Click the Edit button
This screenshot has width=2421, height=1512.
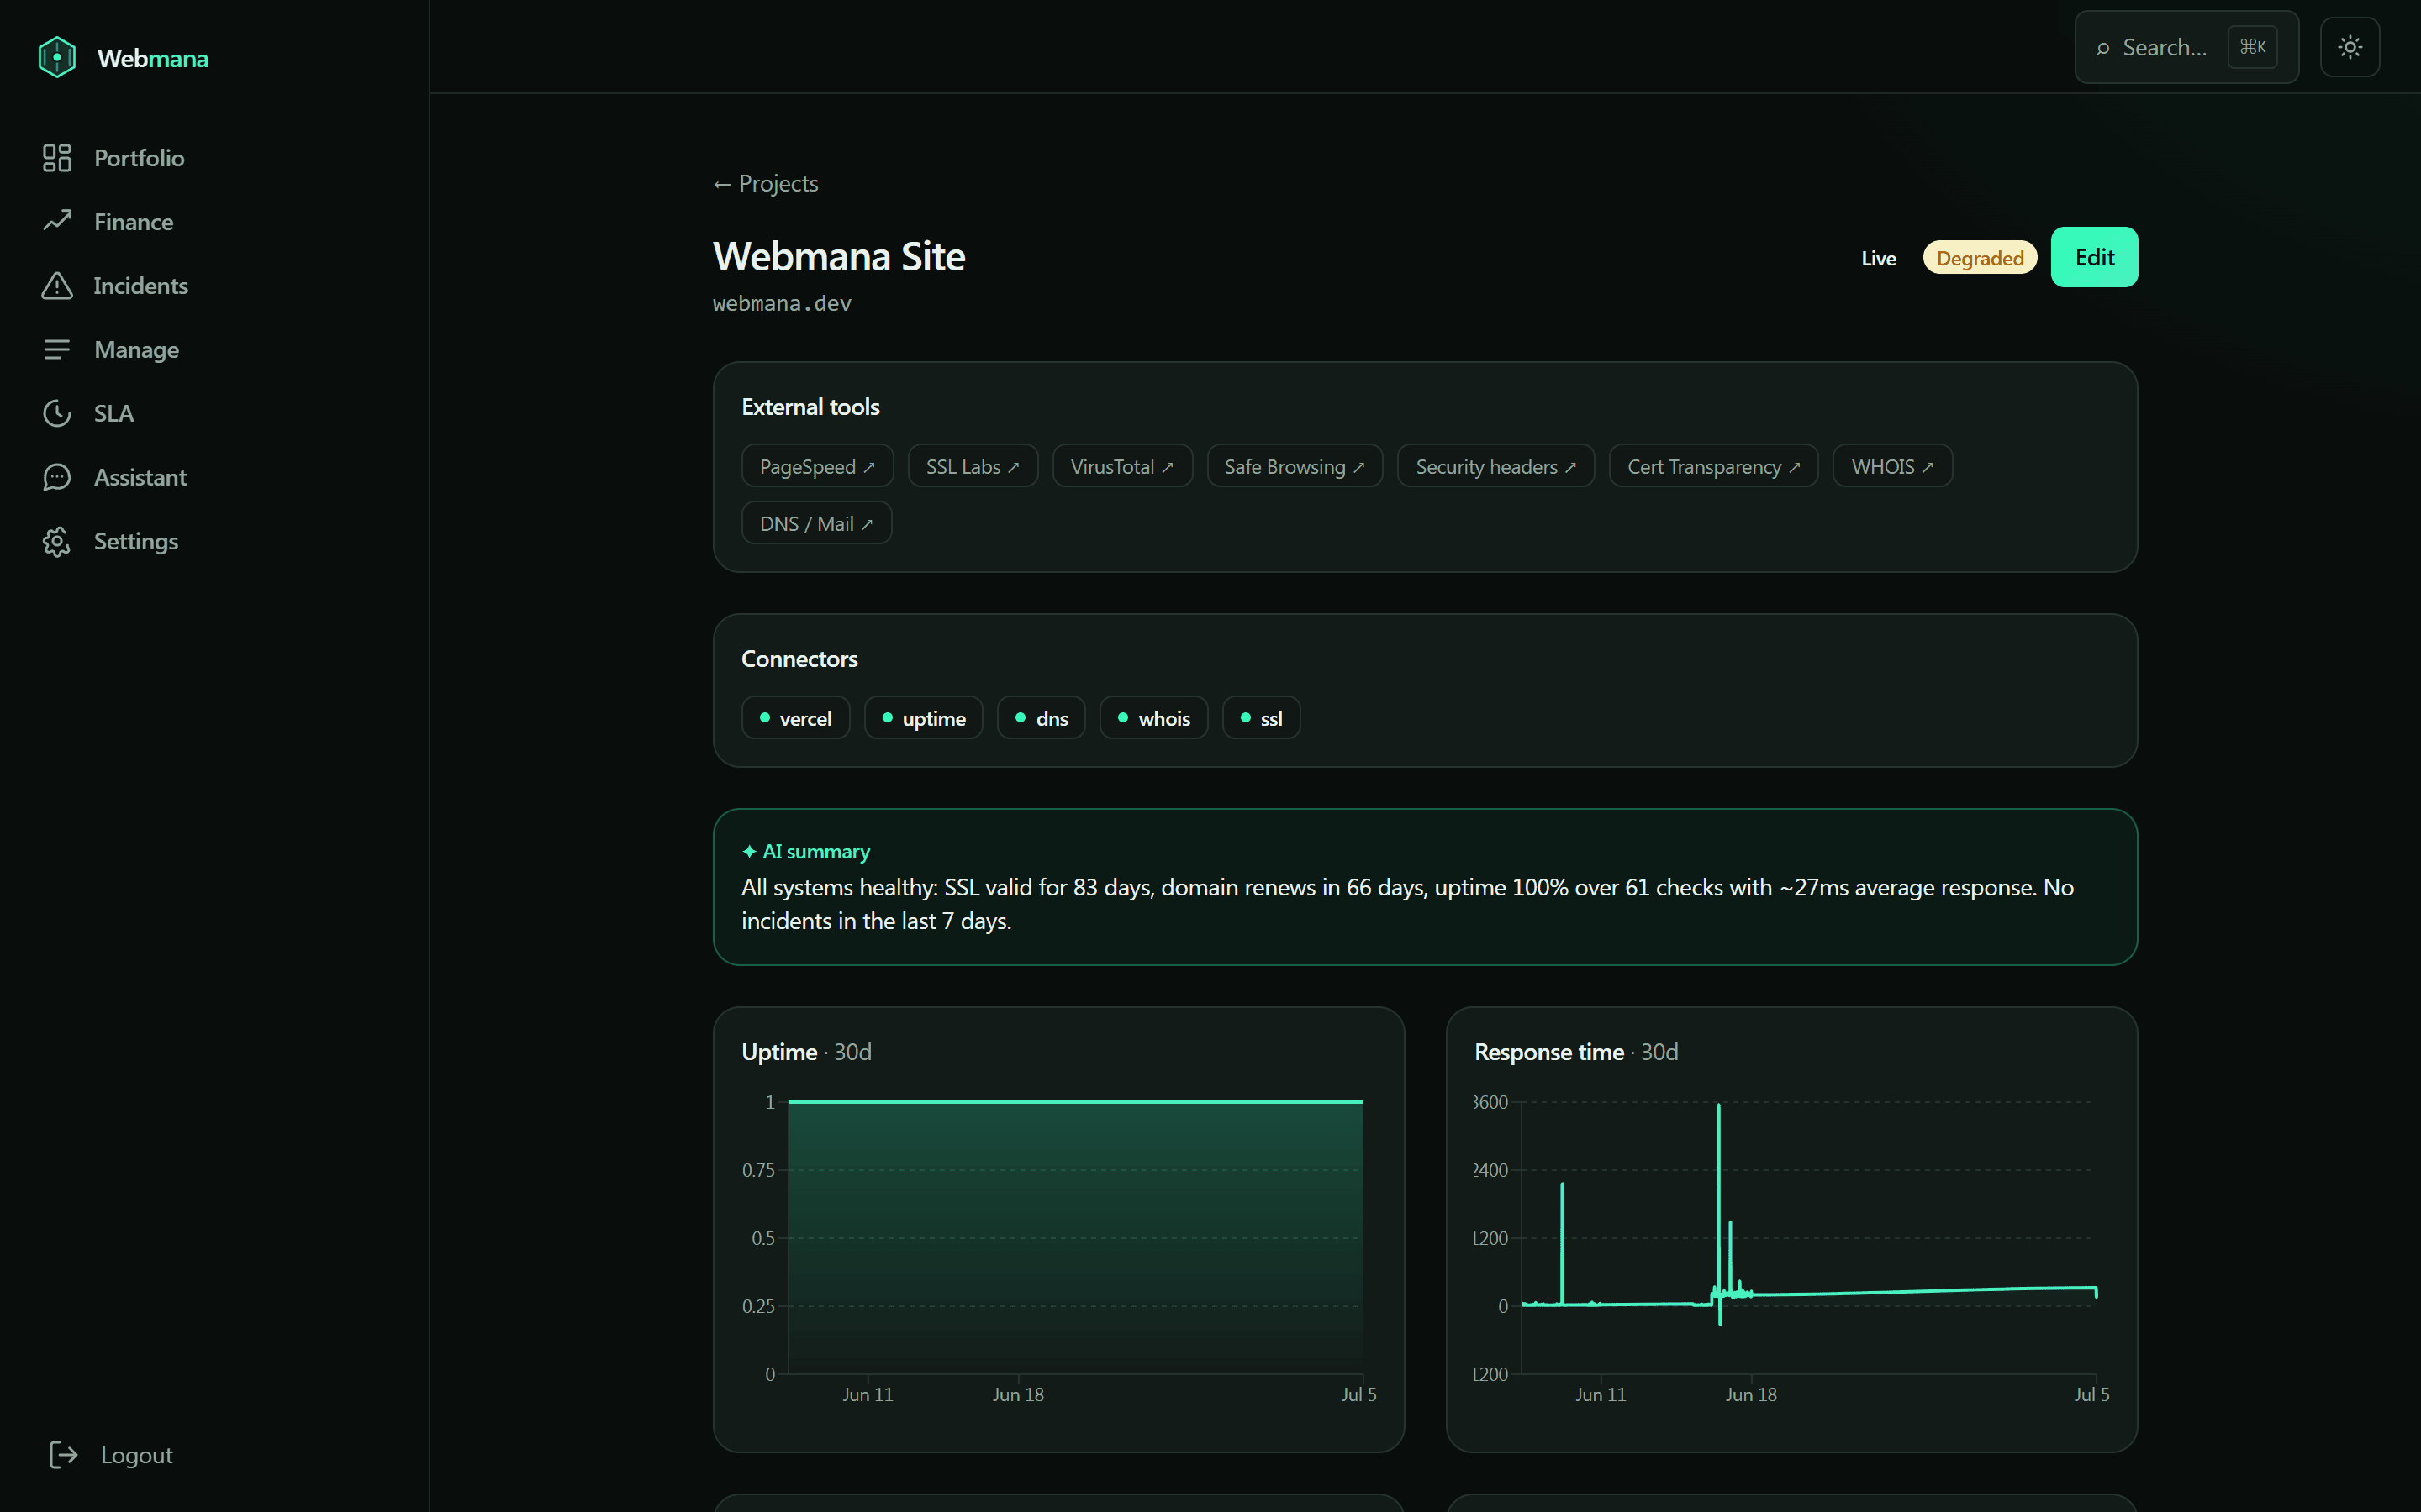2094,257
